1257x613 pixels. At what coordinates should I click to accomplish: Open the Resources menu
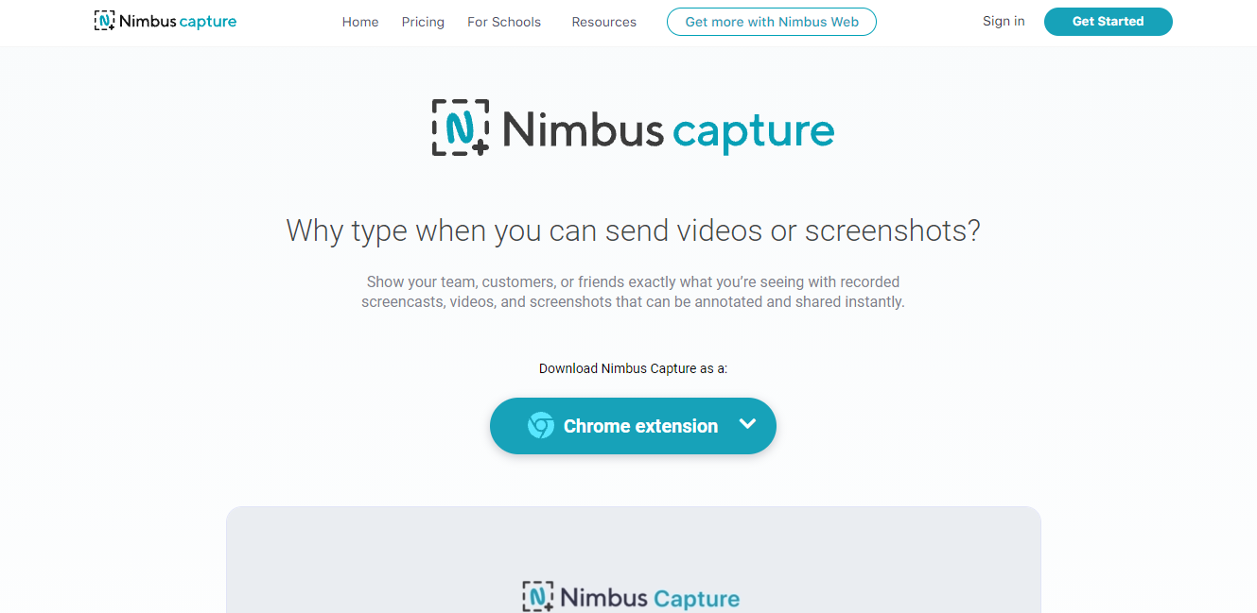(603, 22)
